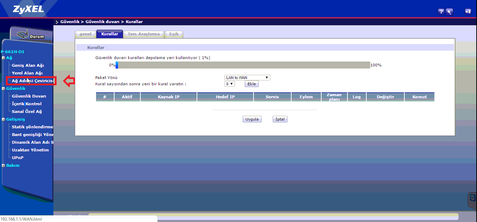
Task: Open the rule number 0 dropdown
Action: 230,84
